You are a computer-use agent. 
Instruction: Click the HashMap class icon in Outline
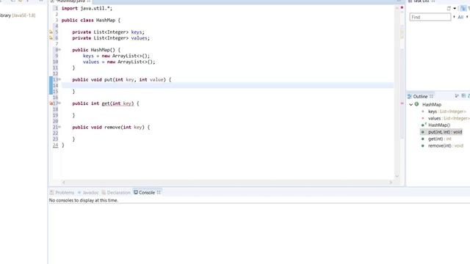pyautogui.click(x=416, y=104)
